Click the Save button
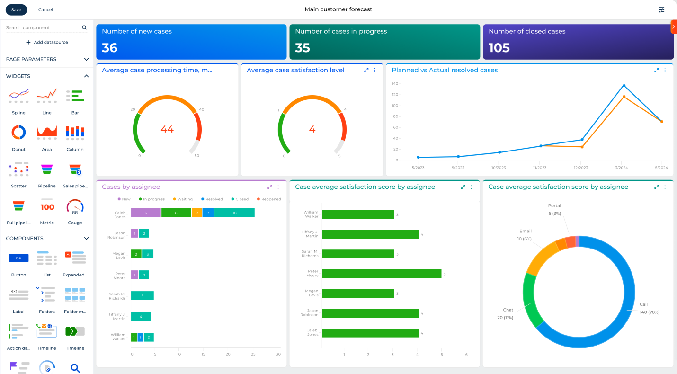The width and height of the screenshot is (677, 374). 16,9
